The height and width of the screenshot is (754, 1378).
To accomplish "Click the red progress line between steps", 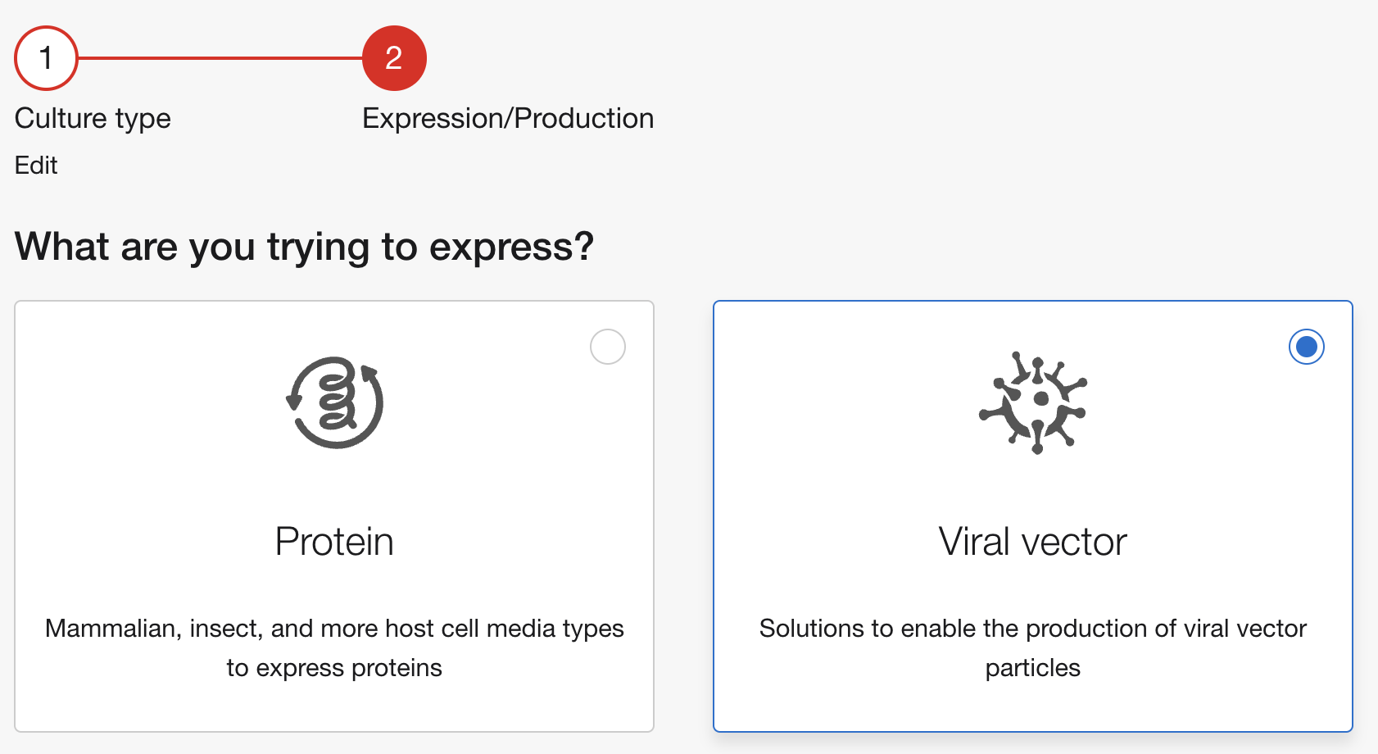I will coord(220,58).
